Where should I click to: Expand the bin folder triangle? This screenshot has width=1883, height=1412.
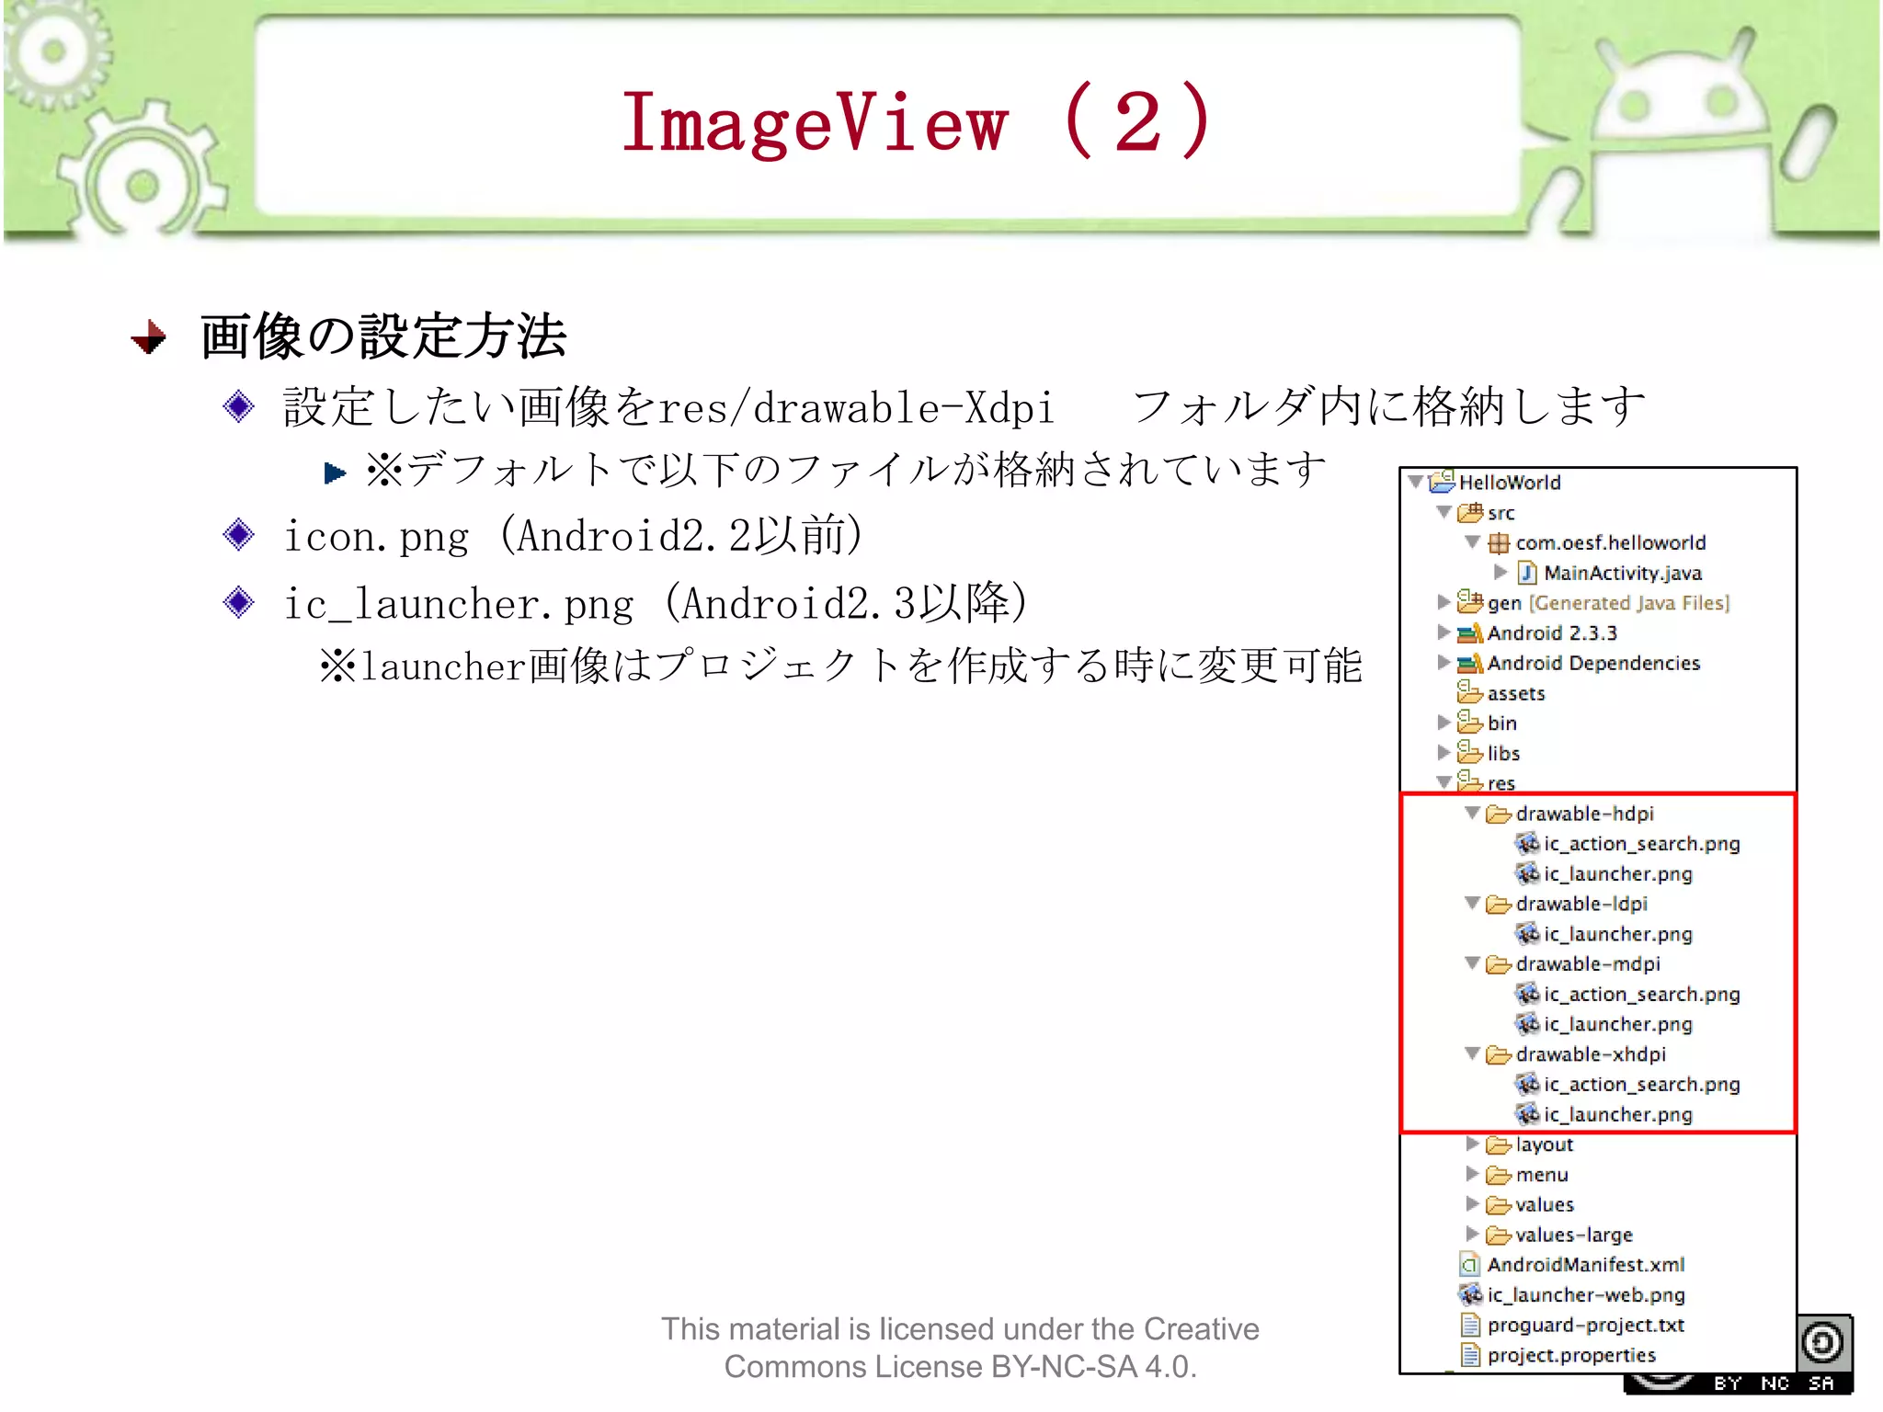[x=1444, y=723]
